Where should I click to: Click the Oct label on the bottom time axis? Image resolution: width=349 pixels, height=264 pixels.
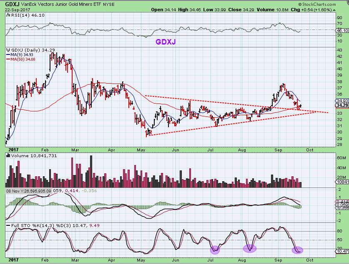(x=310, y=260)
